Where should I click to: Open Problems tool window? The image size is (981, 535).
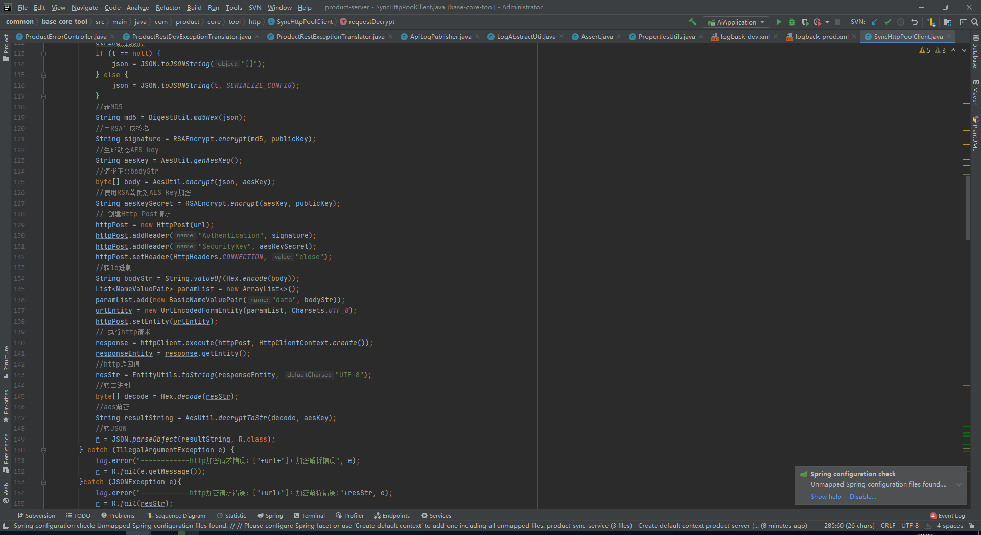point(118,516)
